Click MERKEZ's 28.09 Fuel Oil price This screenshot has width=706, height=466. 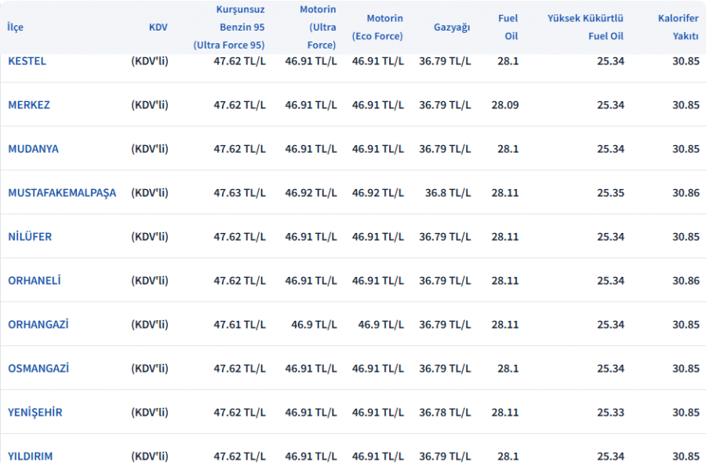[x=505, y=105]
